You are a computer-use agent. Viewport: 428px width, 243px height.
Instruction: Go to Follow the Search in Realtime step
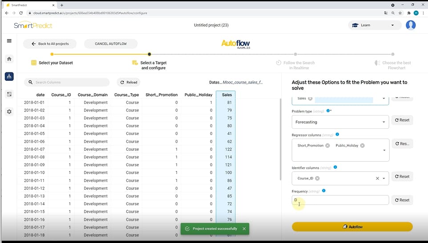(299, 65)
